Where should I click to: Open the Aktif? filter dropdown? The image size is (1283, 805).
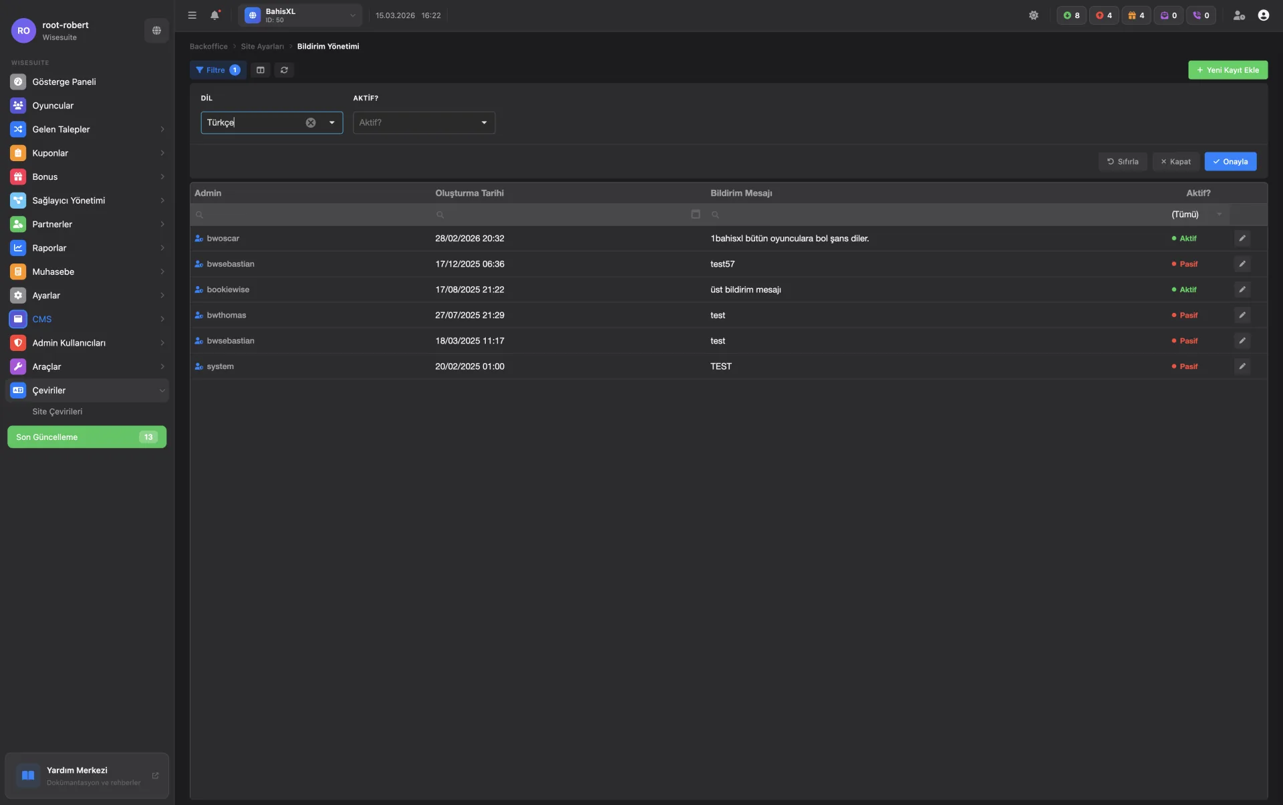[x=424, y=123]
